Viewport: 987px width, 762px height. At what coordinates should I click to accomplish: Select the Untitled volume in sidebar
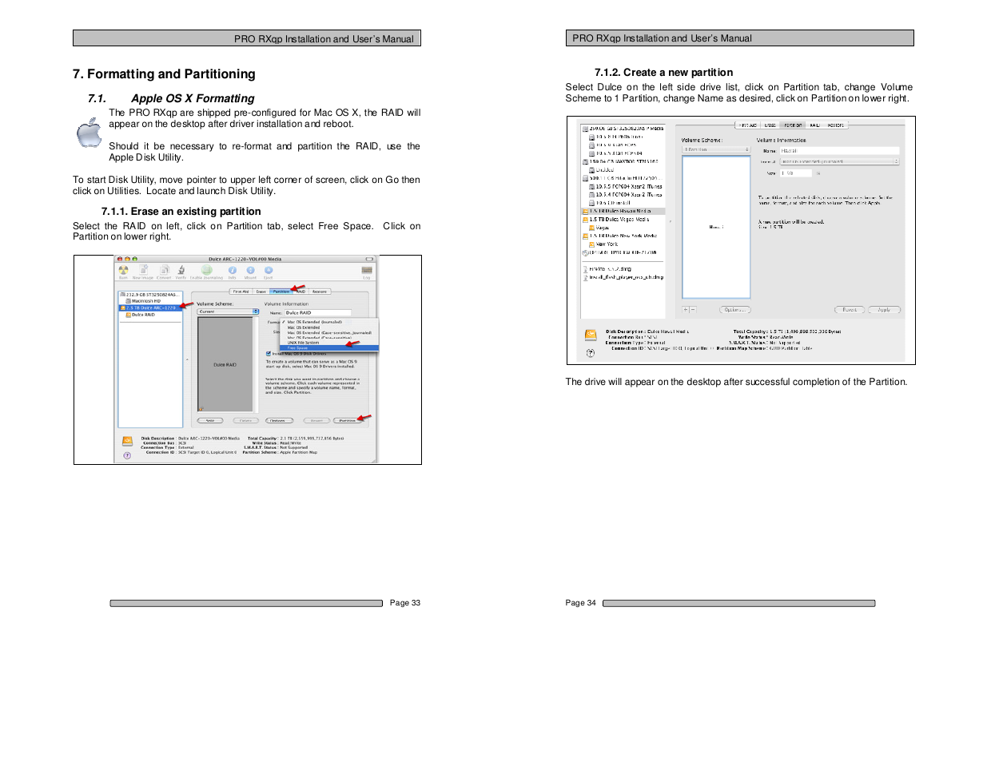[602, 169]
